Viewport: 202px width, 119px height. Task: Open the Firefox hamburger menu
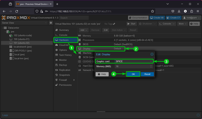pos(198,11)
